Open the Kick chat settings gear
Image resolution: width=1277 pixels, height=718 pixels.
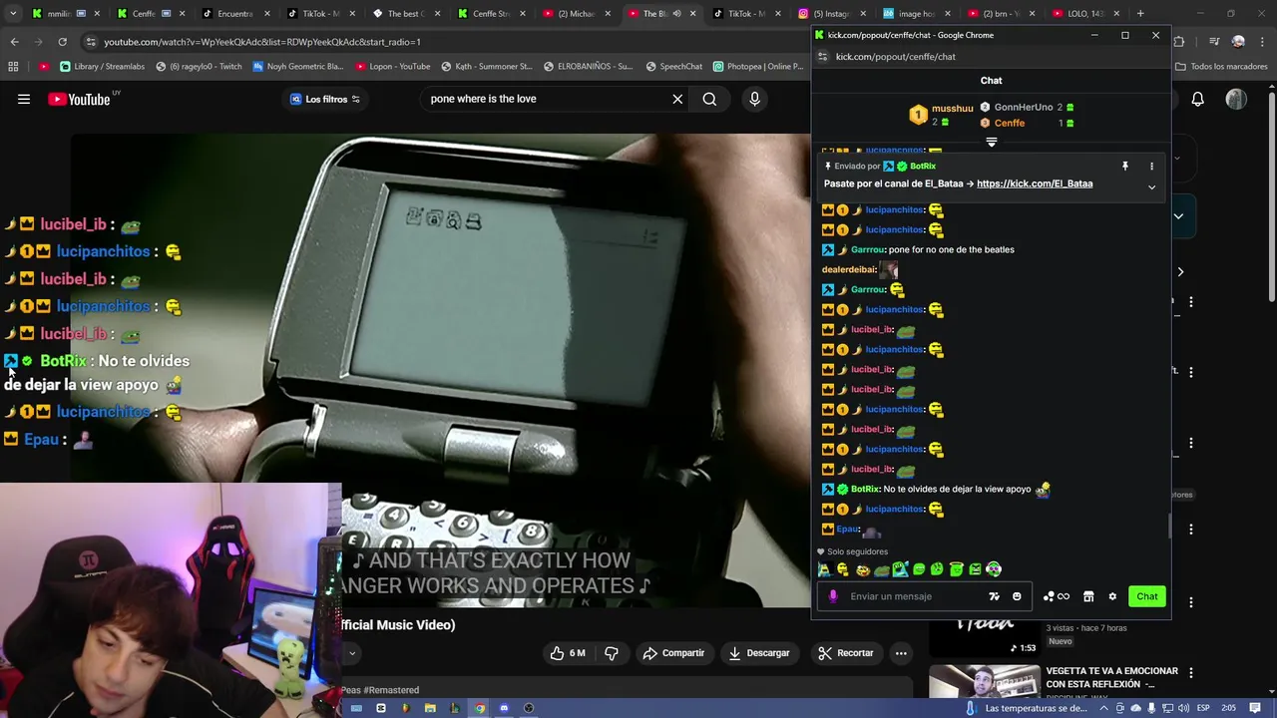point(1112,596)
